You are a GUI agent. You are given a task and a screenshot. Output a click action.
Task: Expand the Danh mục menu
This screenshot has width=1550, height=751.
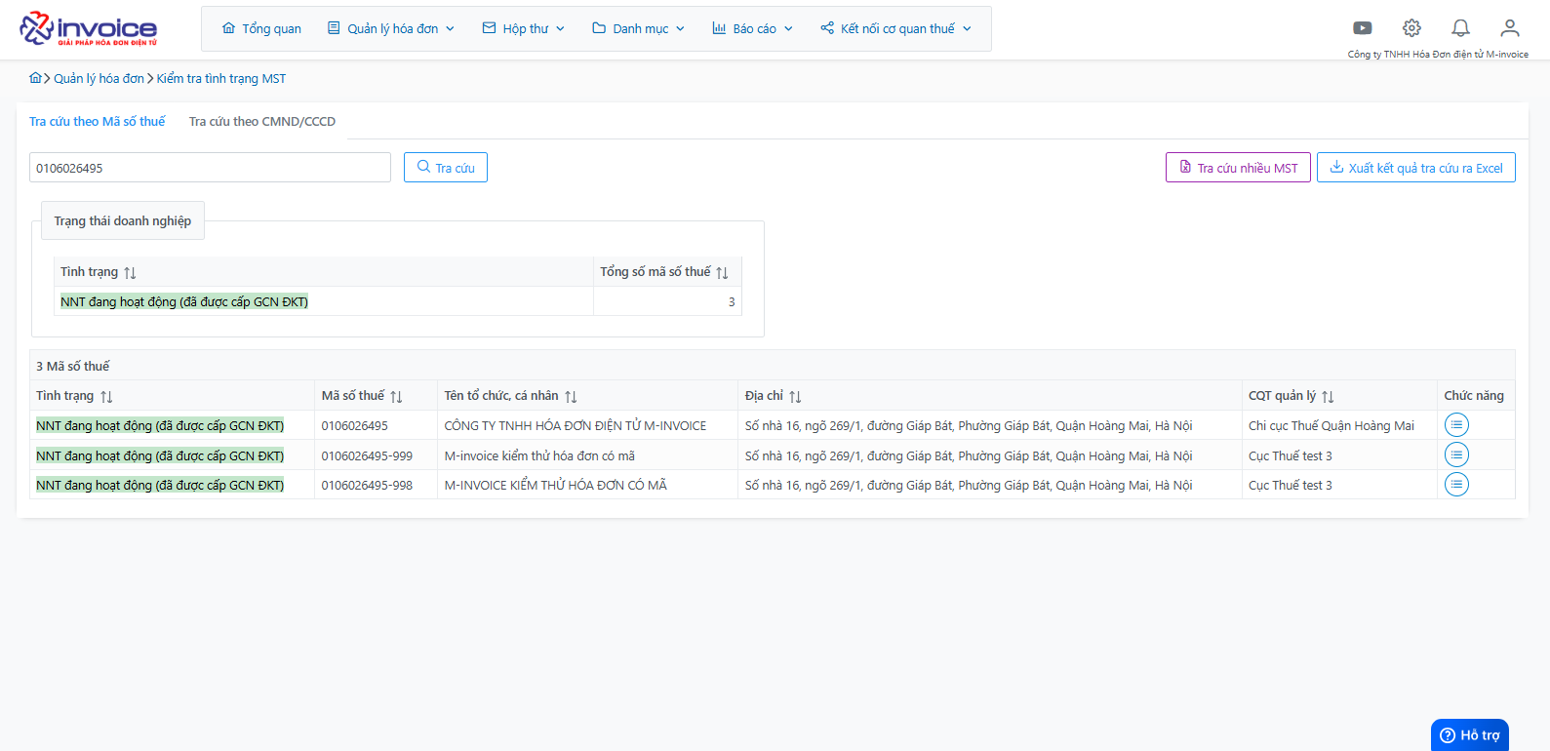(638, 28)
